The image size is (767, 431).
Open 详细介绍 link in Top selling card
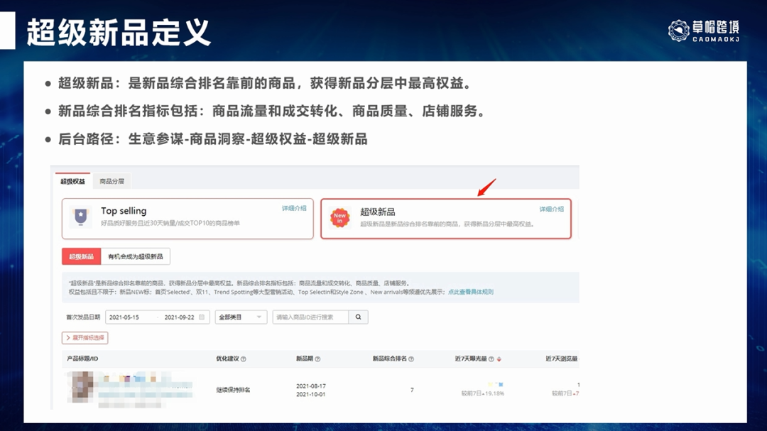click(x=294, y=209)
